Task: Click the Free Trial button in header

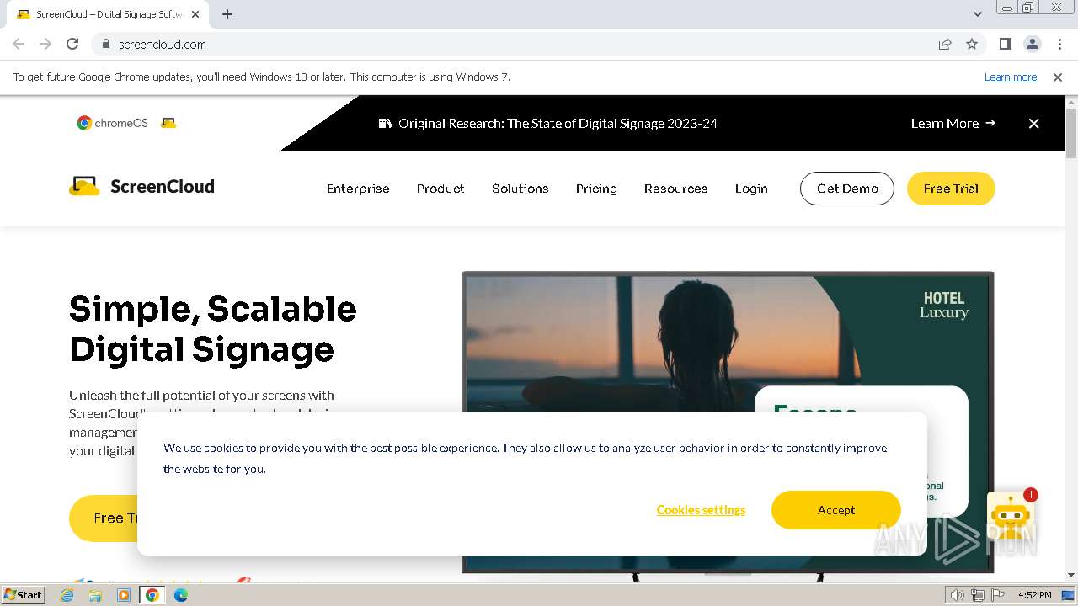Action: click(x=951, y=189)
